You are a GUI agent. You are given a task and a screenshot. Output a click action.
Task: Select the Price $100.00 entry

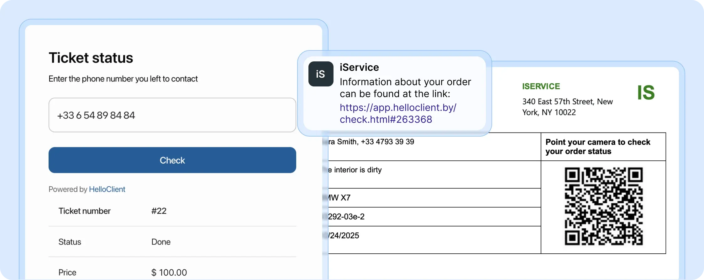169,272
